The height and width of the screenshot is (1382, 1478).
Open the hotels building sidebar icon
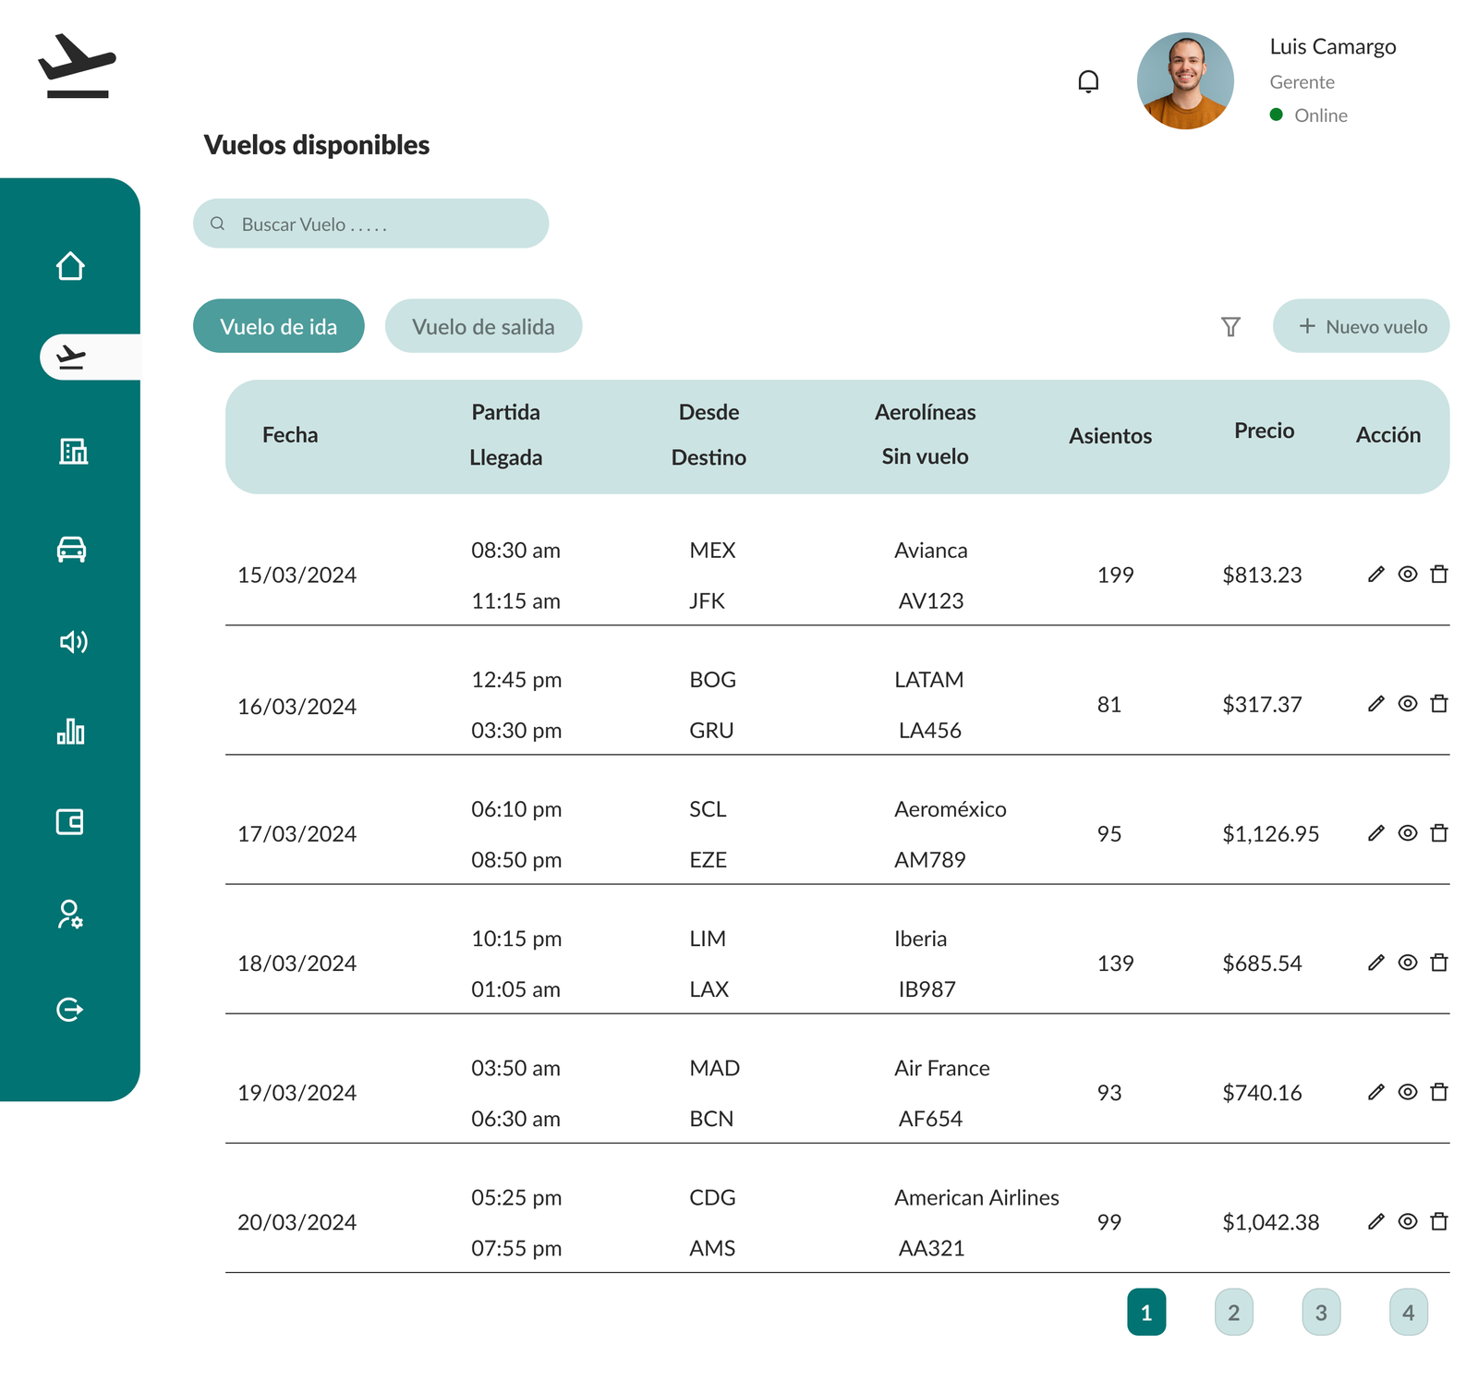coord(73,451)
